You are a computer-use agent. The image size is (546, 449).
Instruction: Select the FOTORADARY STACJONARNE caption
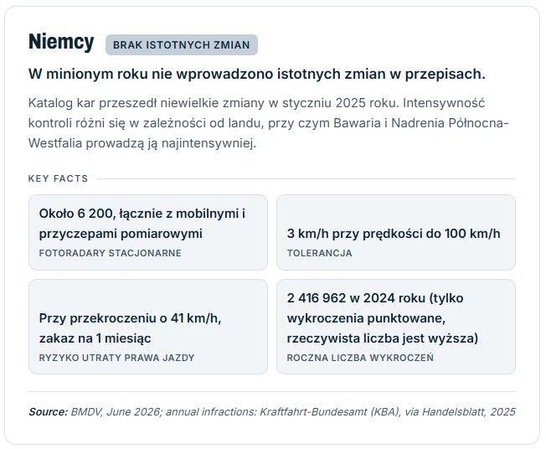click(110, 253)
